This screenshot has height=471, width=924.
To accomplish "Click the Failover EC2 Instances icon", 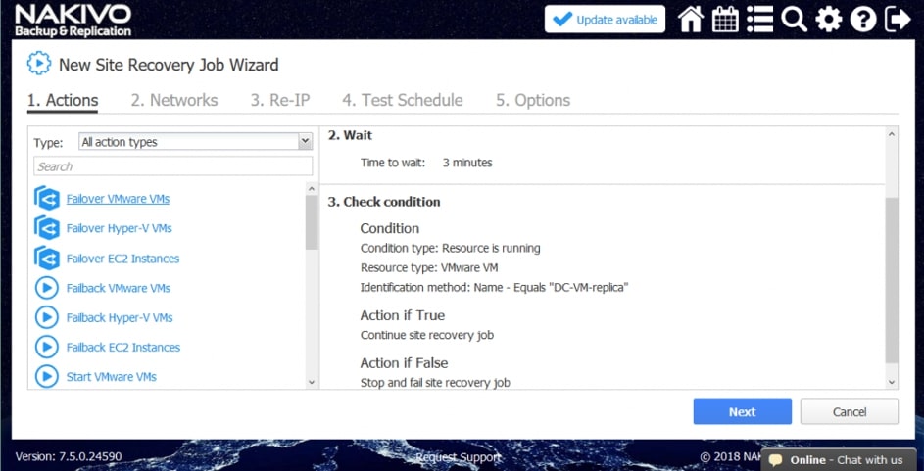I will tap(47, 259).
